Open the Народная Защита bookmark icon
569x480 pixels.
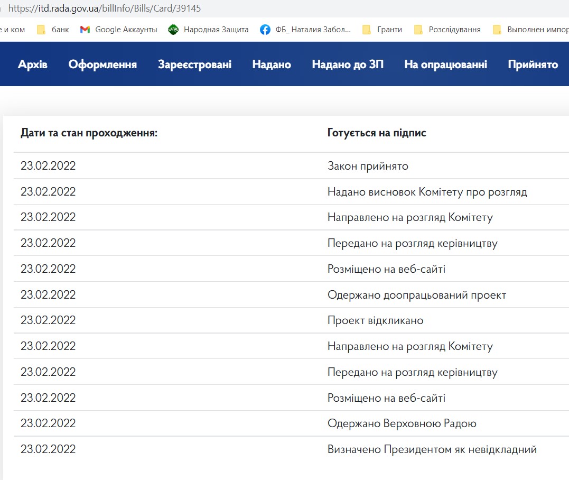(173, 30)
